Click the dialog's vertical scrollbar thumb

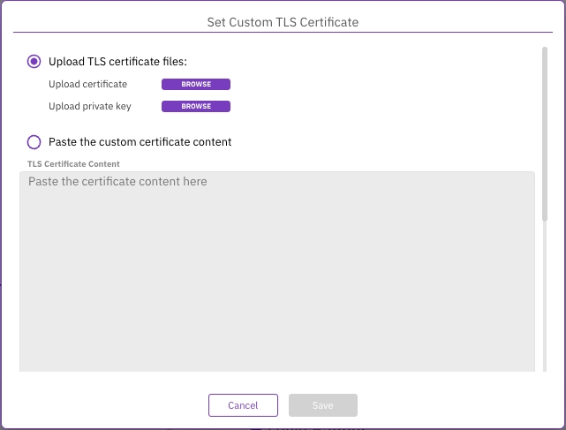(545, 132)
